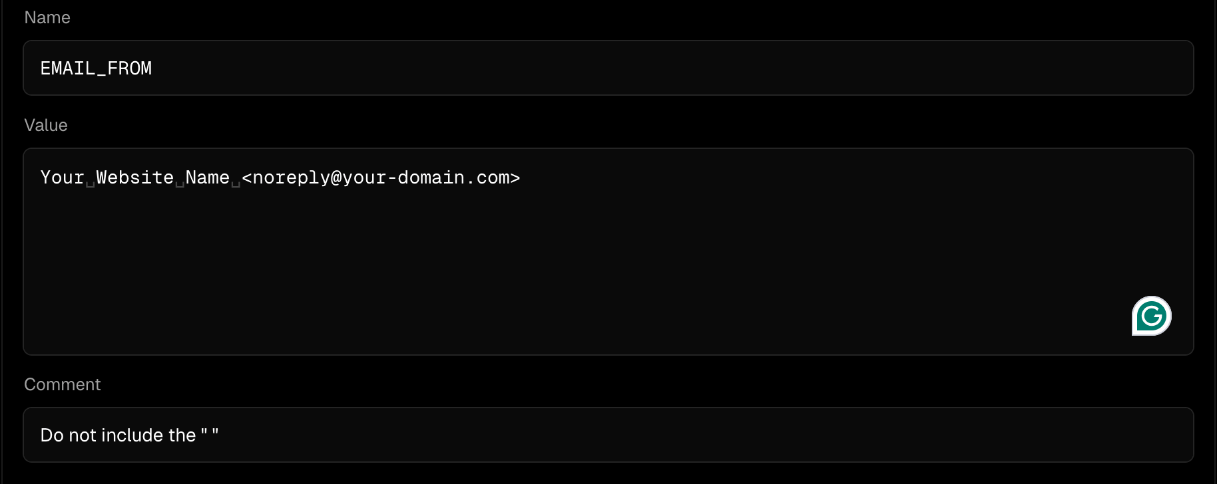Viewport: 1217px width, 484px height.
Task: Click the Name field label
Action: click(47, 17)
